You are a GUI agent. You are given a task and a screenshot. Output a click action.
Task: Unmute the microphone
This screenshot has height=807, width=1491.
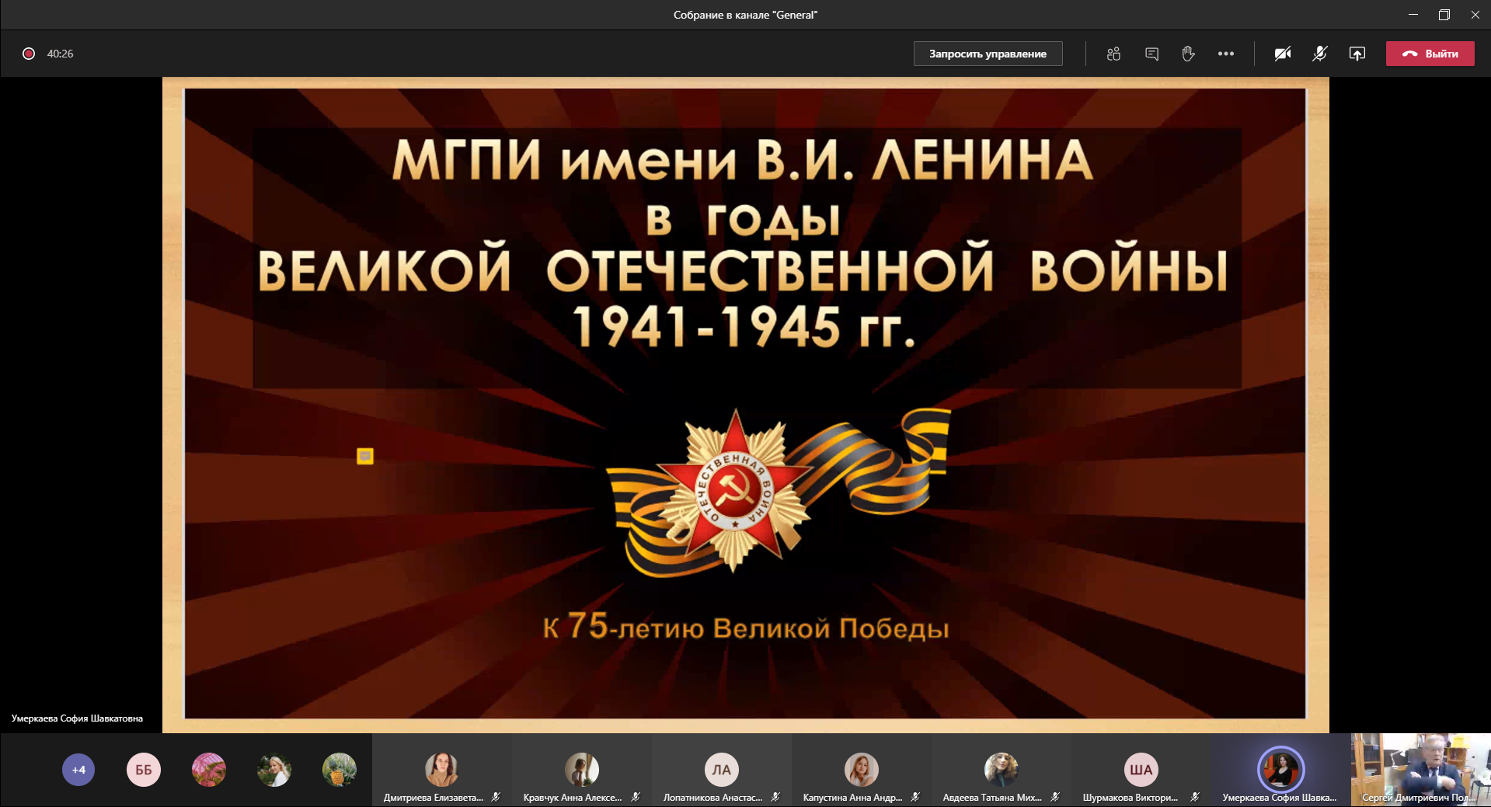pyautogui.click(x=1319, y=54)
